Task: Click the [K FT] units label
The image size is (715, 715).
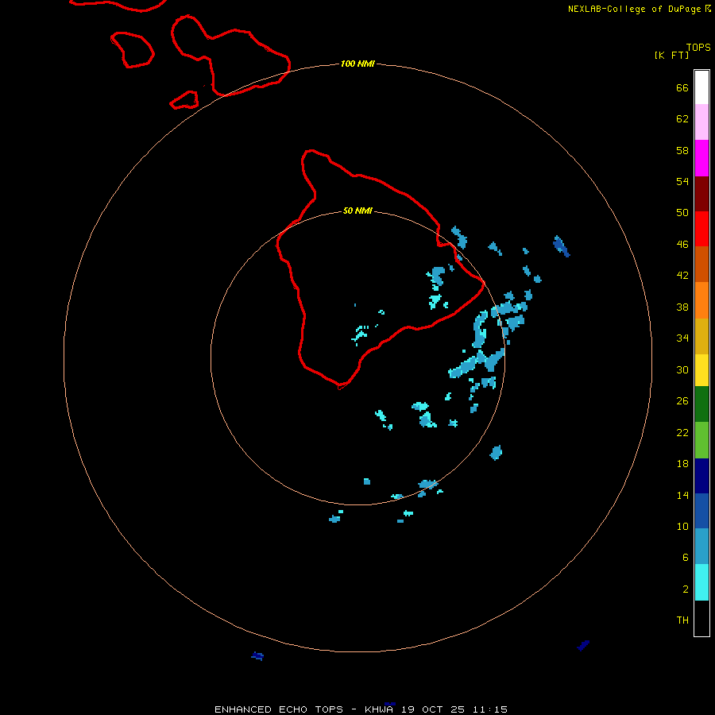Action: 671,55
